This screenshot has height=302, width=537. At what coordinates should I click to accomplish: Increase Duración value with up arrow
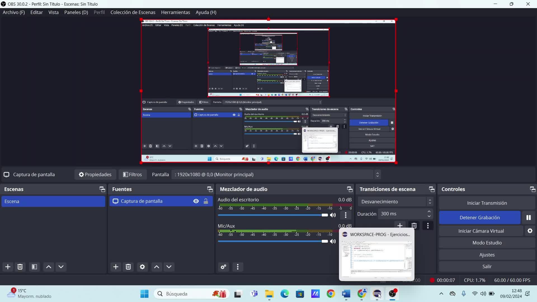429,211
